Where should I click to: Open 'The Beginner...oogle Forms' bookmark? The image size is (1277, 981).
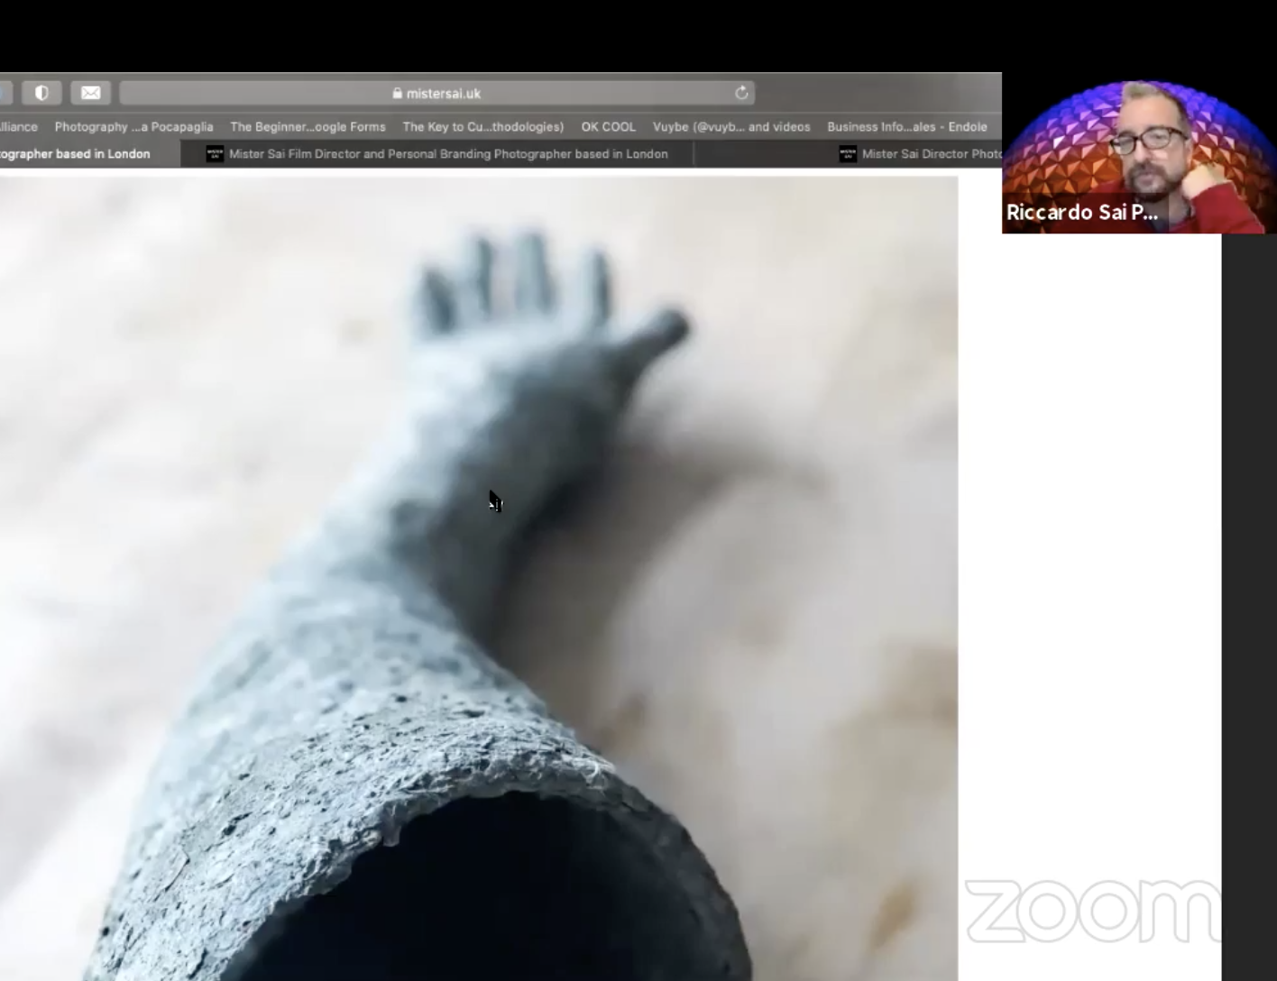point(308,127)
